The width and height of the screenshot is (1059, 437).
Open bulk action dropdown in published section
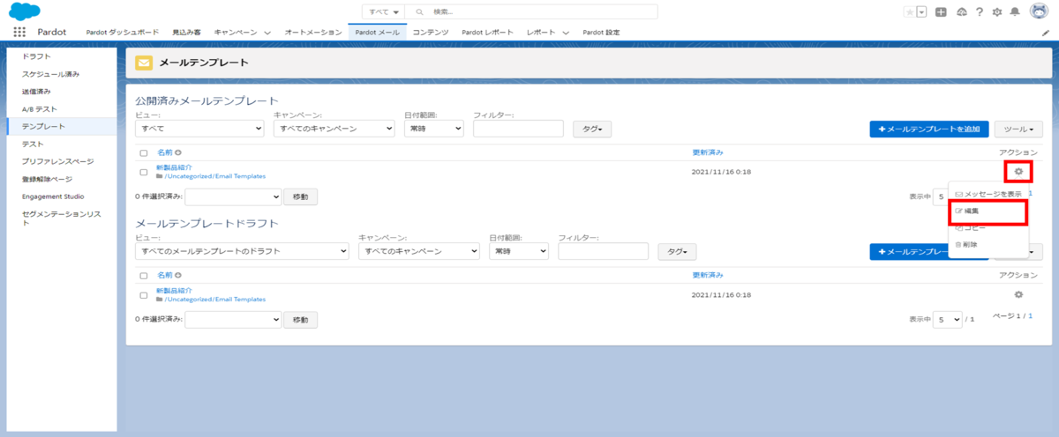(233, 196)
